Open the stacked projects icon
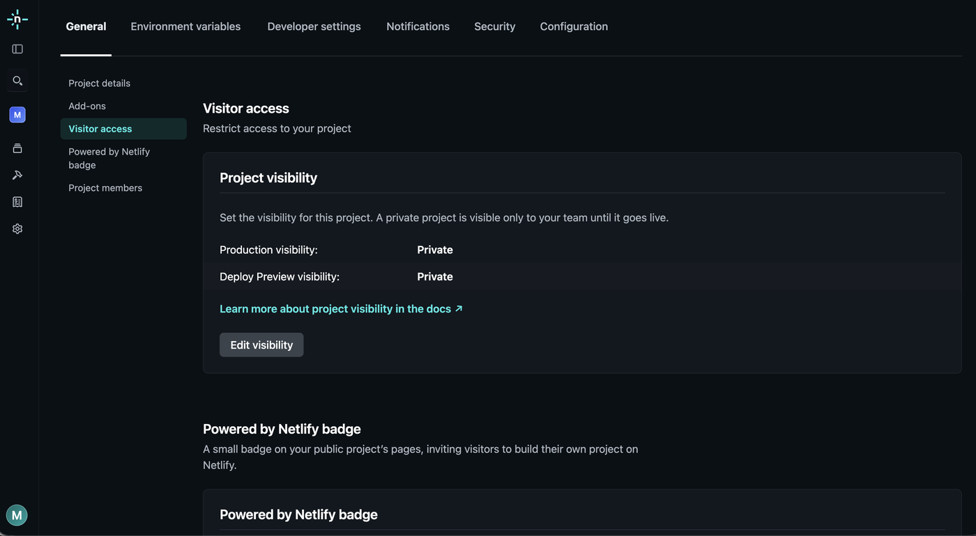The height and width of the screenshot is (536, 976). click(x=17, y=148)
